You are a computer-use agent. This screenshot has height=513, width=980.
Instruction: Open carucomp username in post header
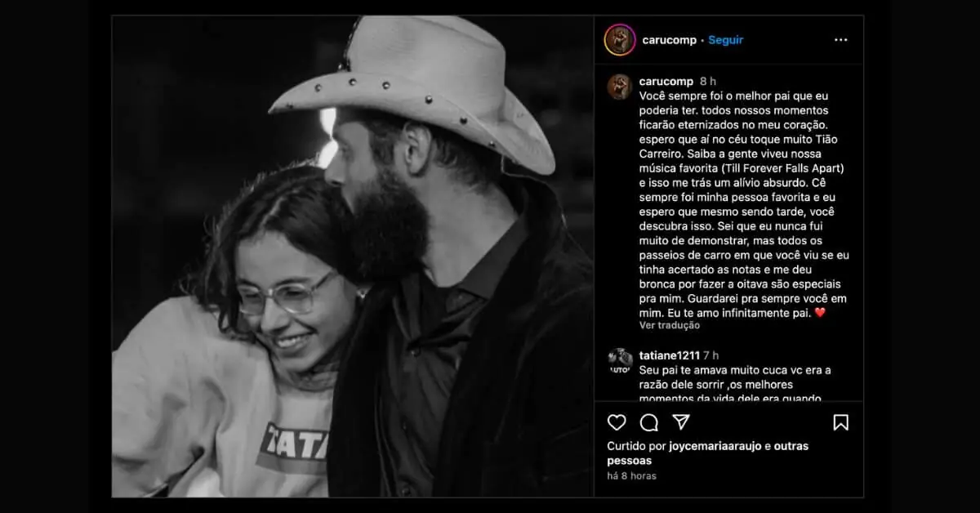coord(668,40)
